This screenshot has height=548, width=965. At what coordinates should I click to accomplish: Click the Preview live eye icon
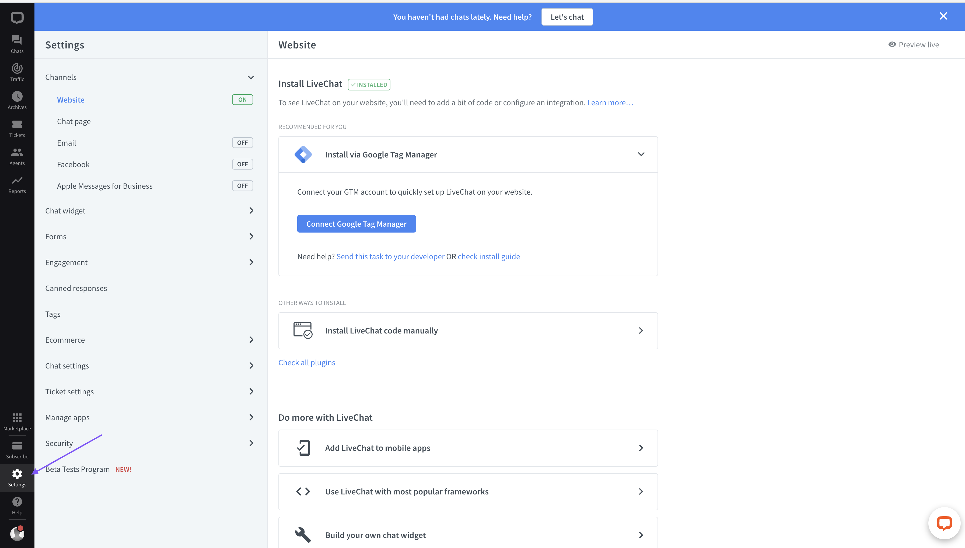click(x=892, y=44)
